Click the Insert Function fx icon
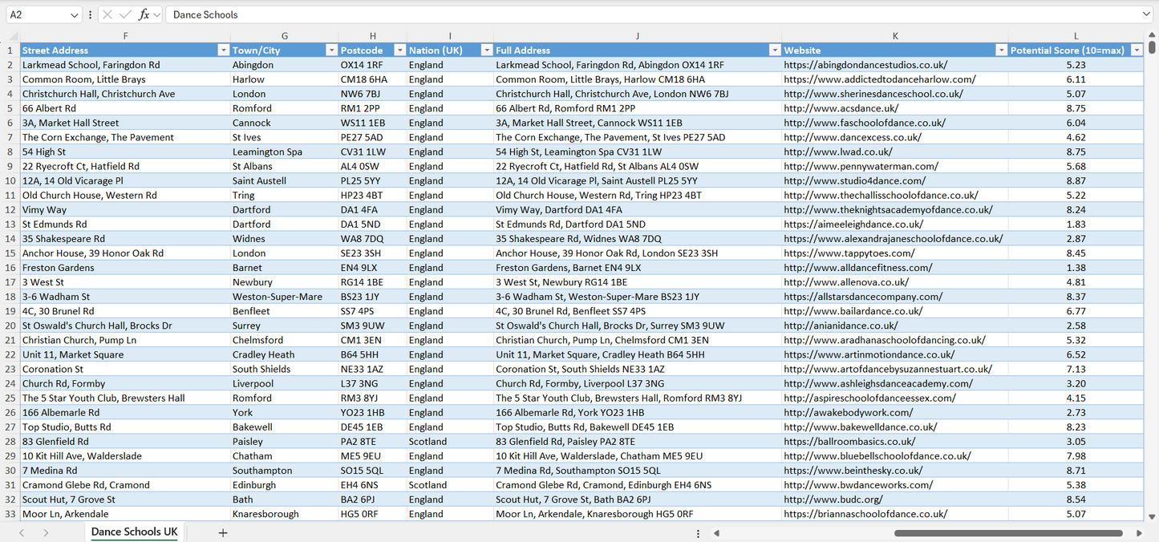Screen dimensions: 1159x542 [x=144, y=14]
